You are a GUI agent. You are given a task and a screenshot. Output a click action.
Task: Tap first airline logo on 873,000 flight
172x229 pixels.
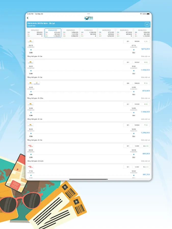point(30,83)
